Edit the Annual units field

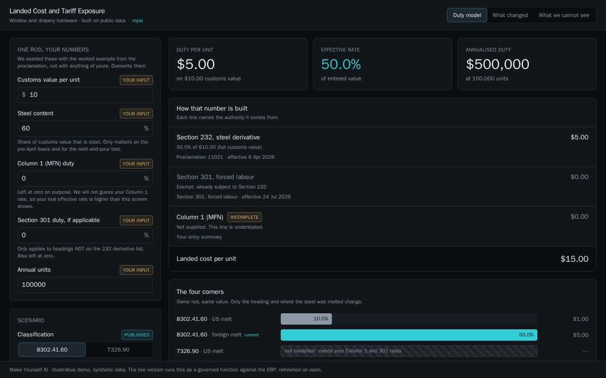[x=85, y=284]
